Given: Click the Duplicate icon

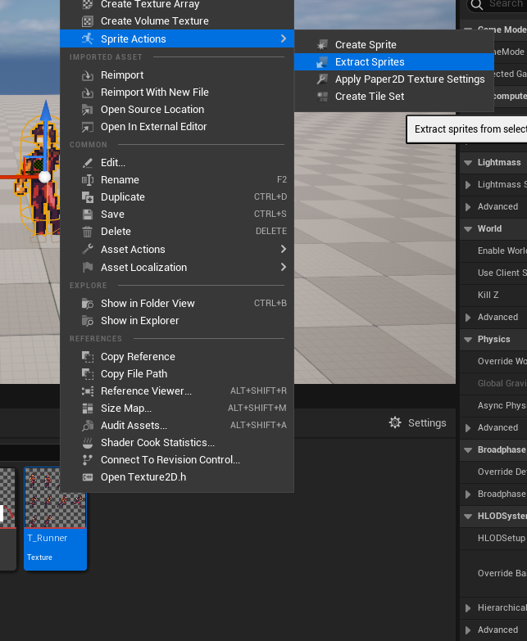Looking at the screenshot, I should [x=88, y=197].
